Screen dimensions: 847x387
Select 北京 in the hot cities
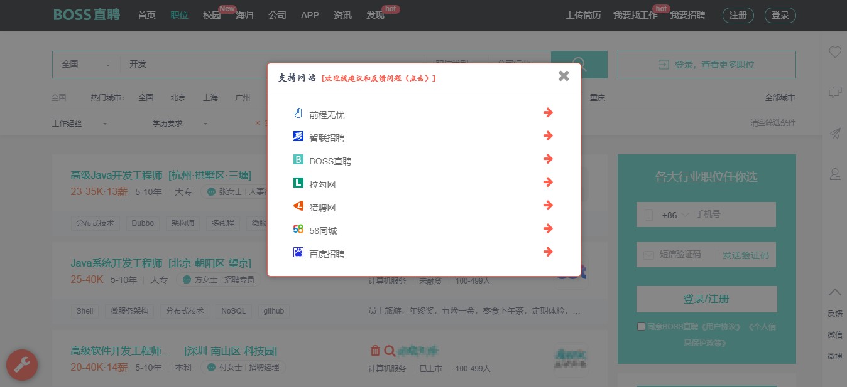tap(178, 98)
